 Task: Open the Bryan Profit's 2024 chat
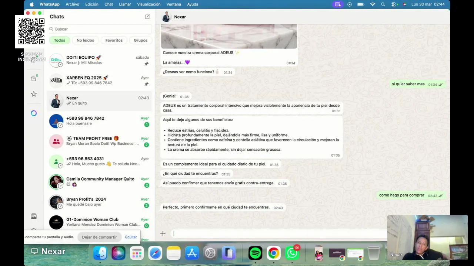tap(99, 202)
